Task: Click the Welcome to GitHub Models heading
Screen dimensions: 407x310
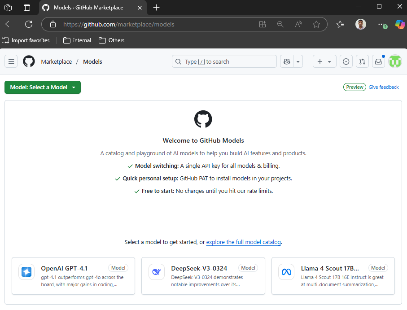Action: click(x=203, y=140)
